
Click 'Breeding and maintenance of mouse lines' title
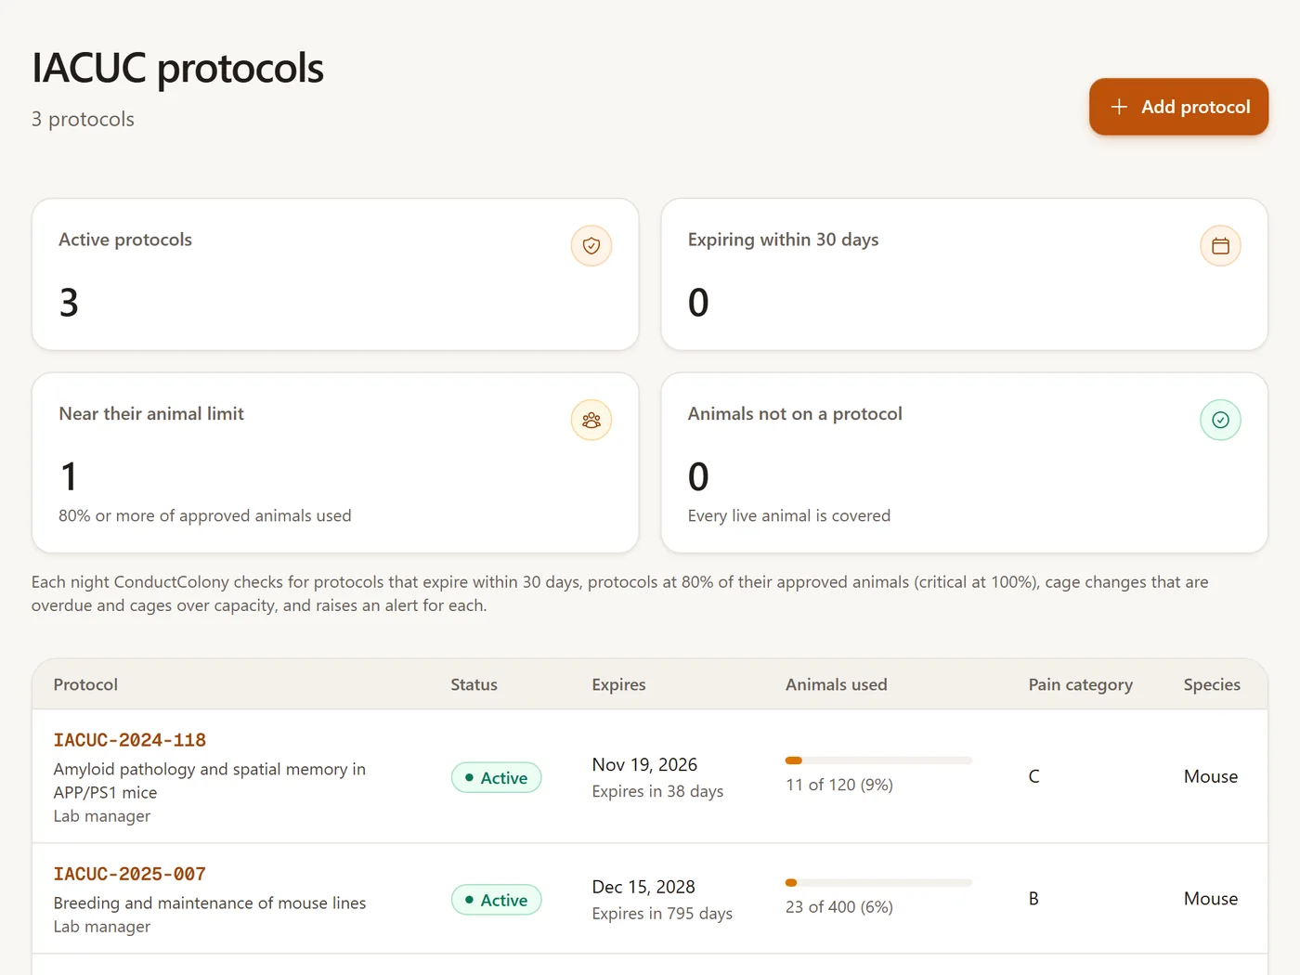pos(210,903)
